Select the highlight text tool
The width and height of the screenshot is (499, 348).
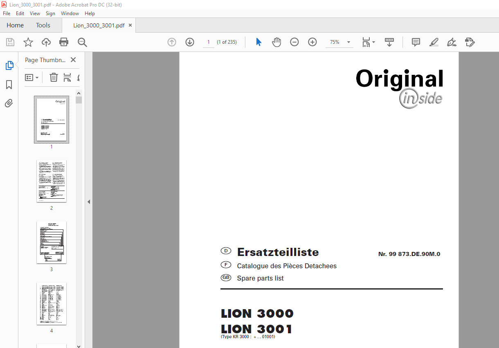[x=434, y=42]
